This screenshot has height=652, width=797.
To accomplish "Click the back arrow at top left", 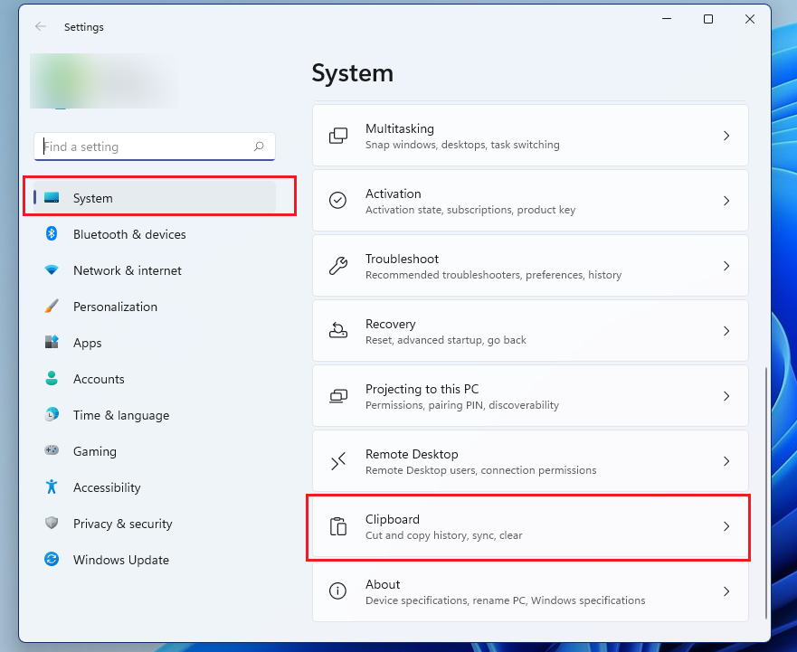I will pos(40,27).
